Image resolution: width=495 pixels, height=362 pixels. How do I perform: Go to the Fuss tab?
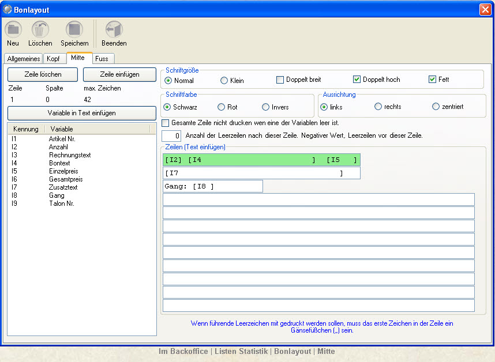coord(102,59)
